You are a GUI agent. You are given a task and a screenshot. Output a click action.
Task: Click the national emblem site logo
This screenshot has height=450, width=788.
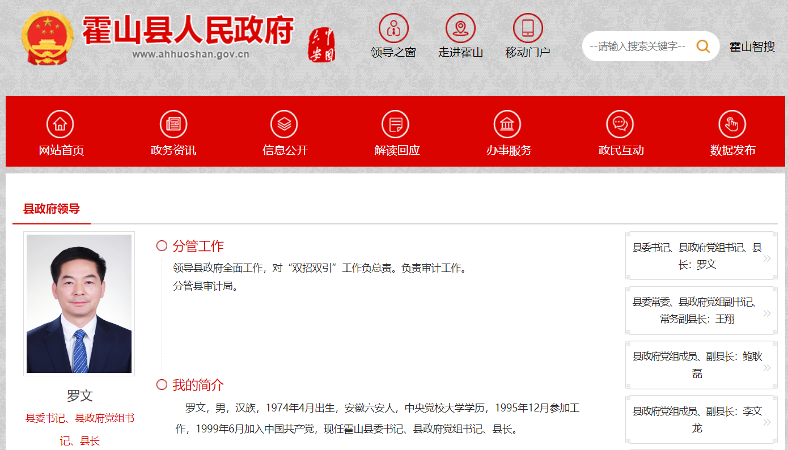click(x=48, y=37)
